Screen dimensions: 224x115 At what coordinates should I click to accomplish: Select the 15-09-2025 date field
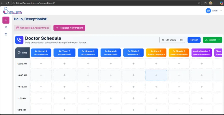172,40
